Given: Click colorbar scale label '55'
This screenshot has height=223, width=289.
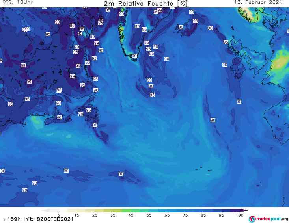Looking at the screenshot, I should [149, 215].
